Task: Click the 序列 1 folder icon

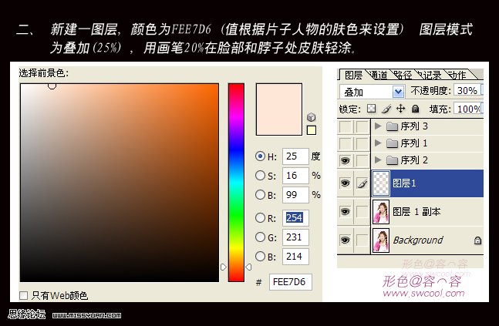Action: (393, 143)
